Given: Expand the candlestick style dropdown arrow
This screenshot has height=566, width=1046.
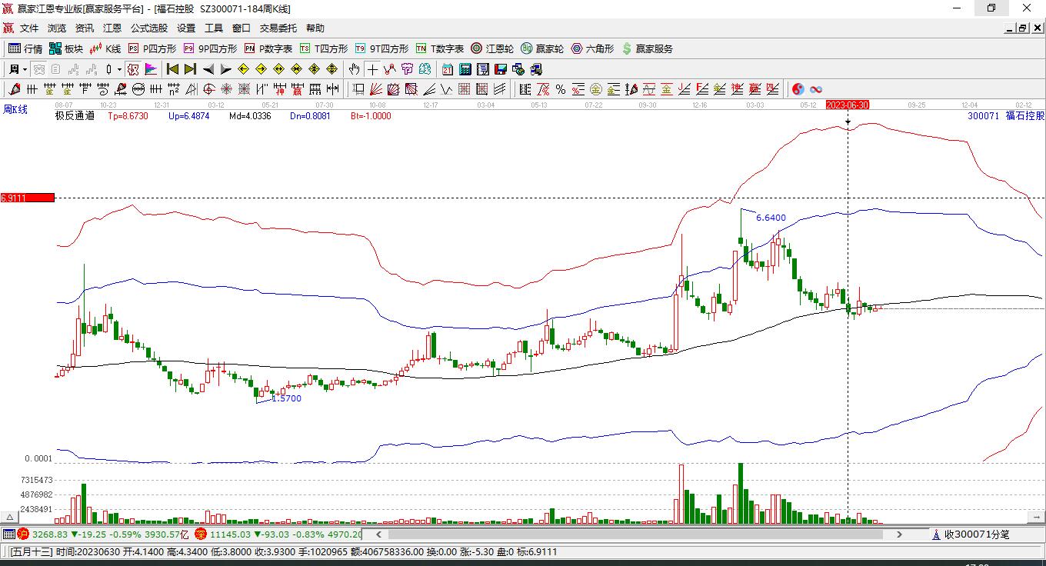Looking at the screenshot, I should click(119, 69).
